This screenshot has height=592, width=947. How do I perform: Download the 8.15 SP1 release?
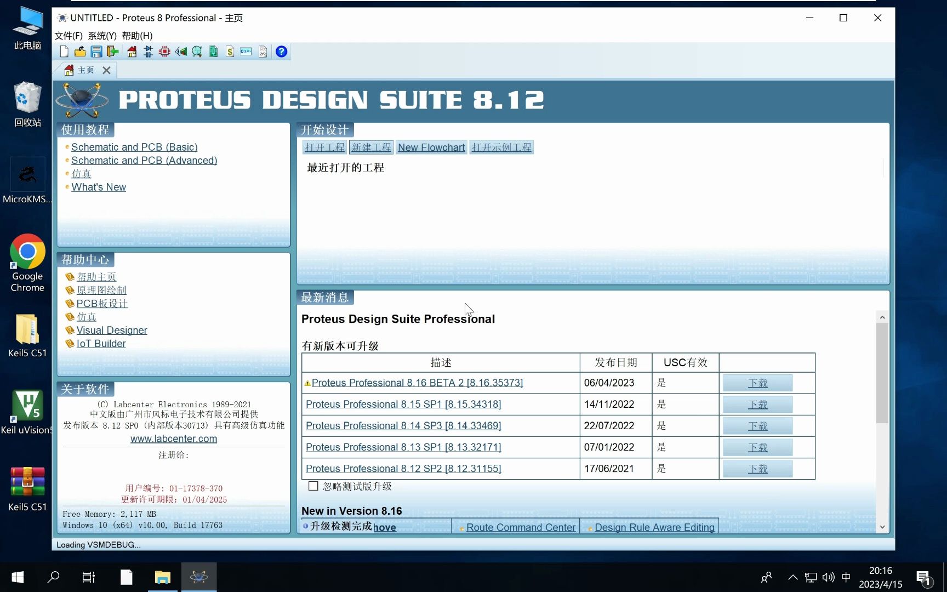pos(758,405)
